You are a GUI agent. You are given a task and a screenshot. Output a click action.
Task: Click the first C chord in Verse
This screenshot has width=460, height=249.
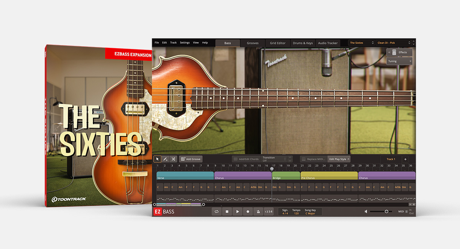tap(159, 187)
